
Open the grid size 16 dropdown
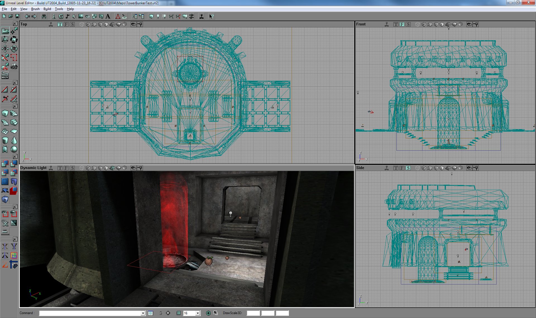pyautogui.click(x=198, y=313)
